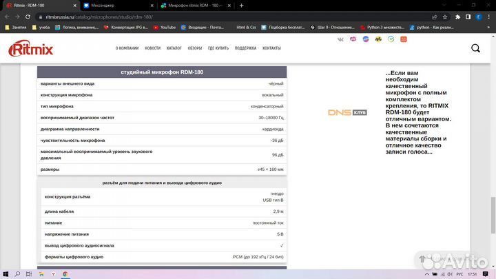The image size is (496, 279).
Task: Open Chrome three-dot menu
Action: pos(489,16)
